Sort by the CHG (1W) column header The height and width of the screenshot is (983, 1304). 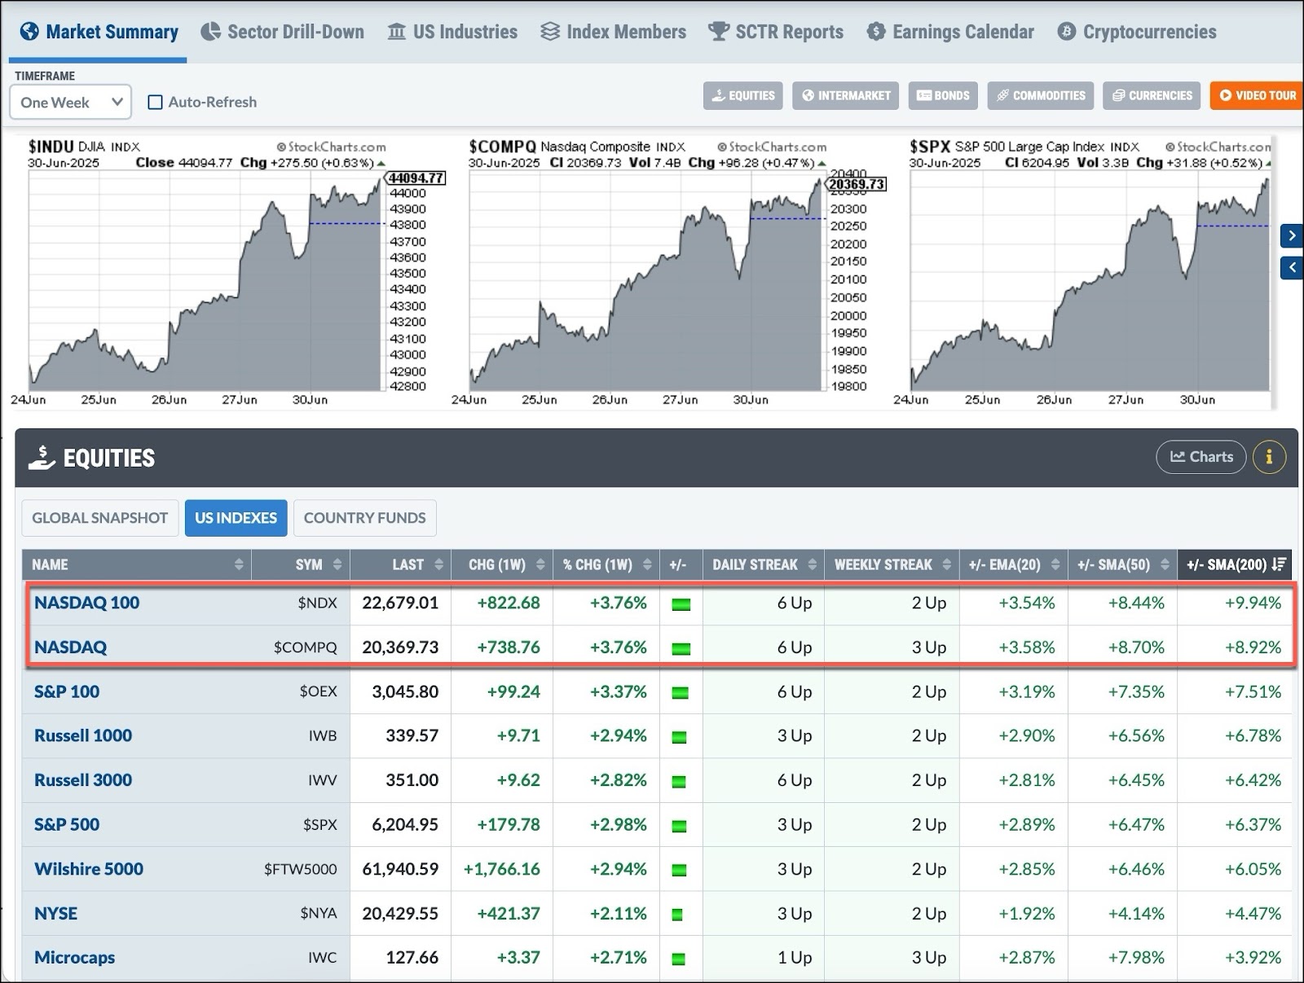[501, 564]
